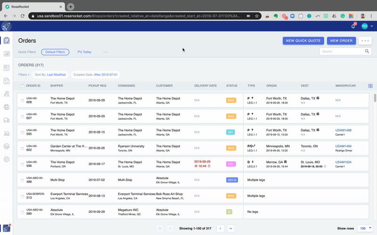Select the Default Filters quick filter

tap(55, 52)
